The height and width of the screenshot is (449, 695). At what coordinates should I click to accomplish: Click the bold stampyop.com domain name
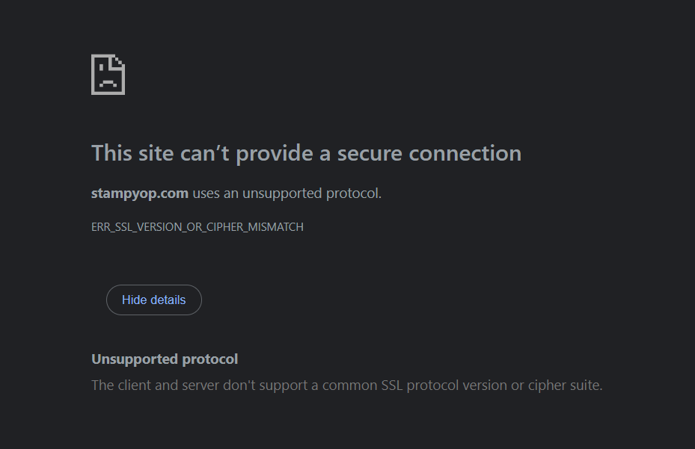click(140, 193)
